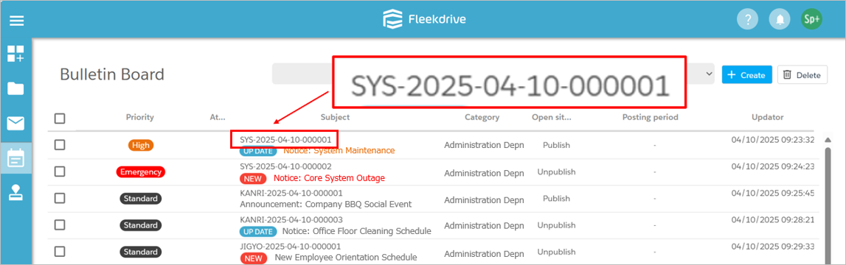Open Notice: System Maintenance post
This screenshot has width=846, height=265.
pos(339,150)
